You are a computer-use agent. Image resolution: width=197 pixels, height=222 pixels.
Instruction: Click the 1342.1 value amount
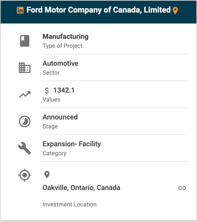click(x=64, y=90)
